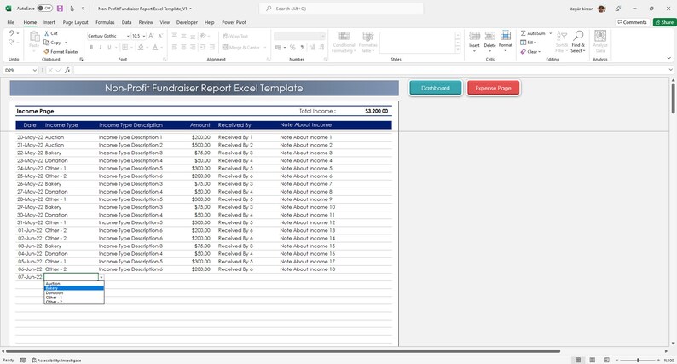
Task: Open the Comments button
Action: point(632,22)
